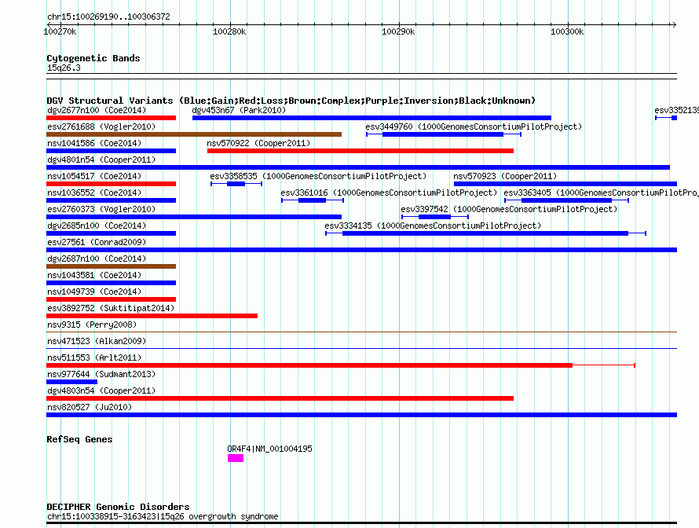Image resolution: width=699 pixels, height=528 pixels.
Task: Click the dgv2677n100 (Coe2014) variant label
Action: tap(97, 110)
